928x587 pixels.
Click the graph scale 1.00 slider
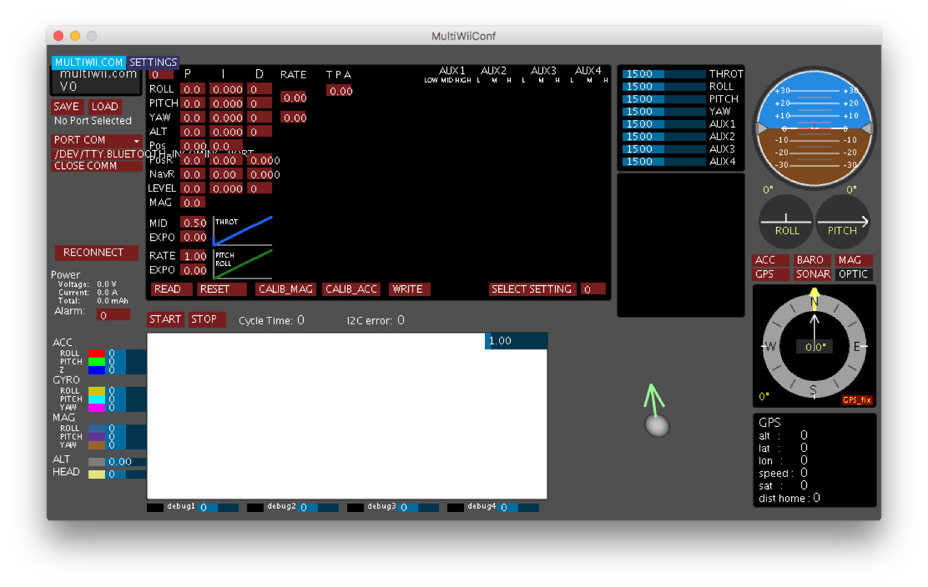pyautogui.click(x=516, y=340)
